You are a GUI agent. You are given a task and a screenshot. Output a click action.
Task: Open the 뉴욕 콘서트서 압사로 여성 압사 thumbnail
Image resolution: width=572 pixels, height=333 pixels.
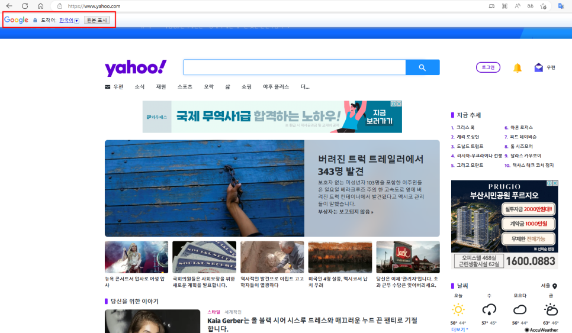[x=136, y=257]
